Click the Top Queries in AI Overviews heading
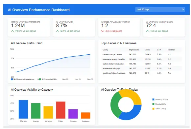This screenshot has height=129, width=191. [119, 43]
